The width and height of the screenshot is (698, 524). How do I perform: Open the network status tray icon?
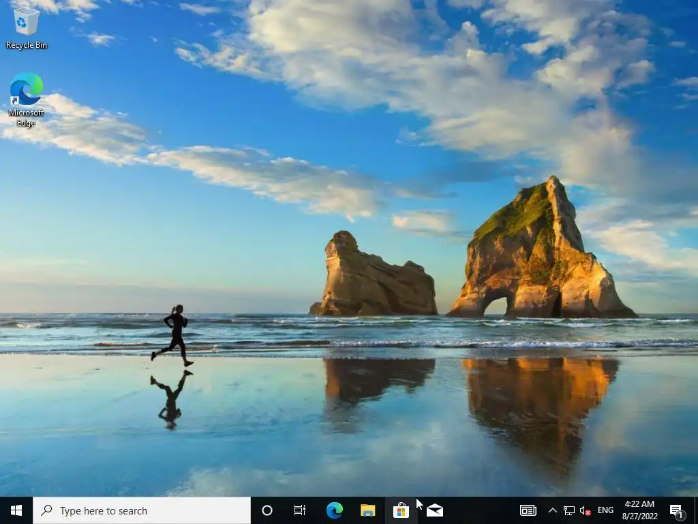[569, 510]
